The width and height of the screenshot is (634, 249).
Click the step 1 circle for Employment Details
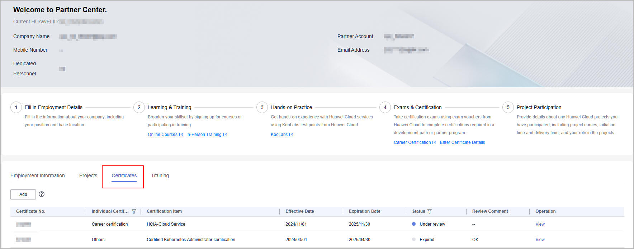[x=16, y=107]
